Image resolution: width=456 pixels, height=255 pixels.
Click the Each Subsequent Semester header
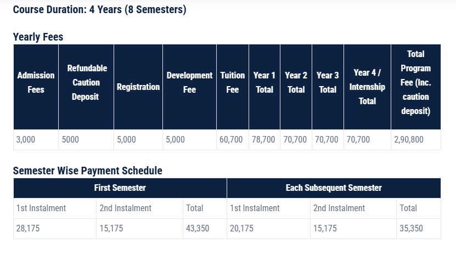(x=334, y=188)
